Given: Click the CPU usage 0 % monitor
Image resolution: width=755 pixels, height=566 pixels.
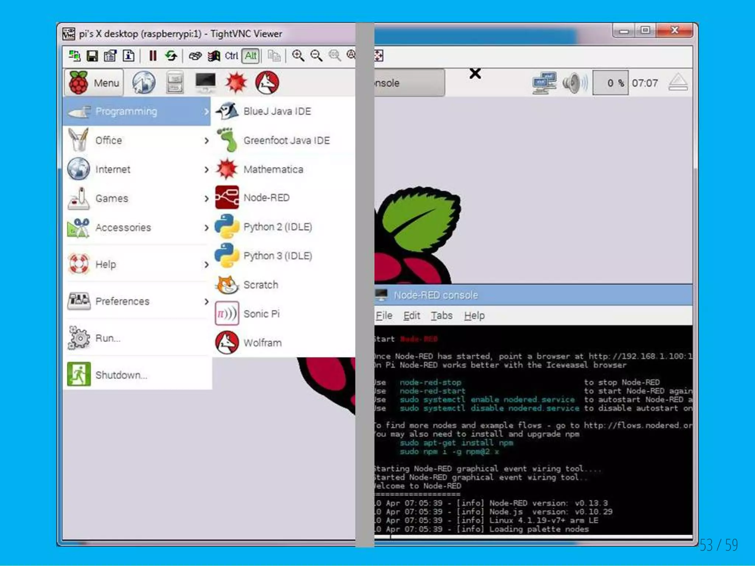Looking at the screenshot, I should click(610, 83).
